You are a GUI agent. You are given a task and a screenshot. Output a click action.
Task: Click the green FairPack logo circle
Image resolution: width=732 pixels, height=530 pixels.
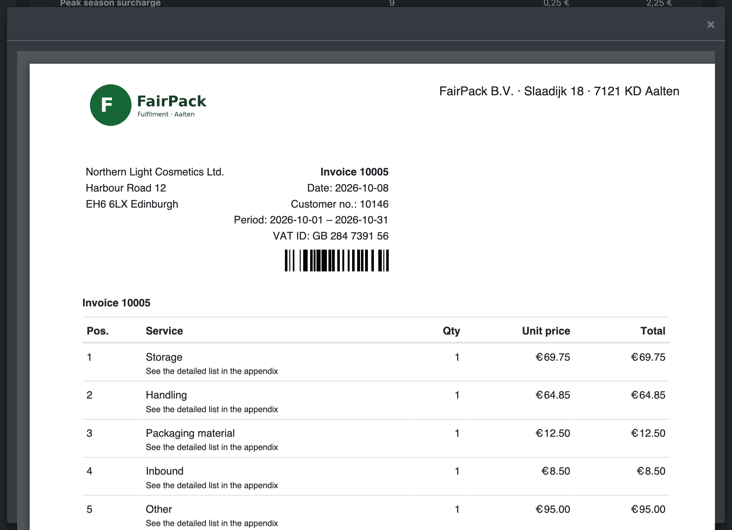110,105
